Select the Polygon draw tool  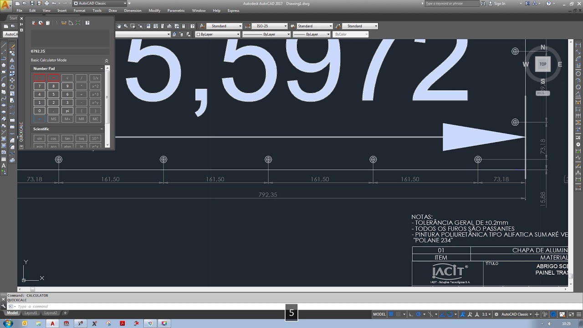coord(4,65)
